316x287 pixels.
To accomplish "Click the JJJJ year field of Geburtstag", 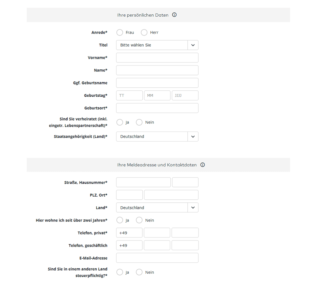I will pos(185,95).
